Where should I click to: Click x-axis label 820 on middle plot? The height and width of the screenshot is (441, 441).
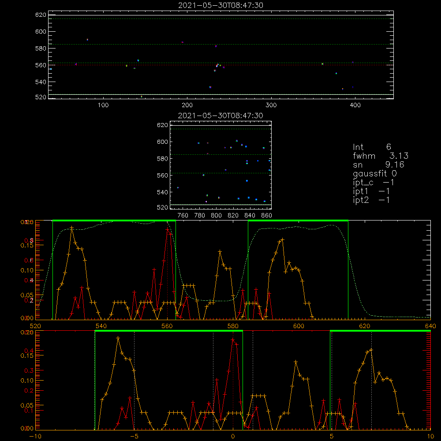tap(233, 216)
